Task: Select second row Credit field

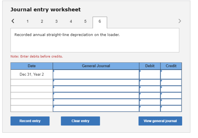Action: pyautogui.click(x=171, y=82)
